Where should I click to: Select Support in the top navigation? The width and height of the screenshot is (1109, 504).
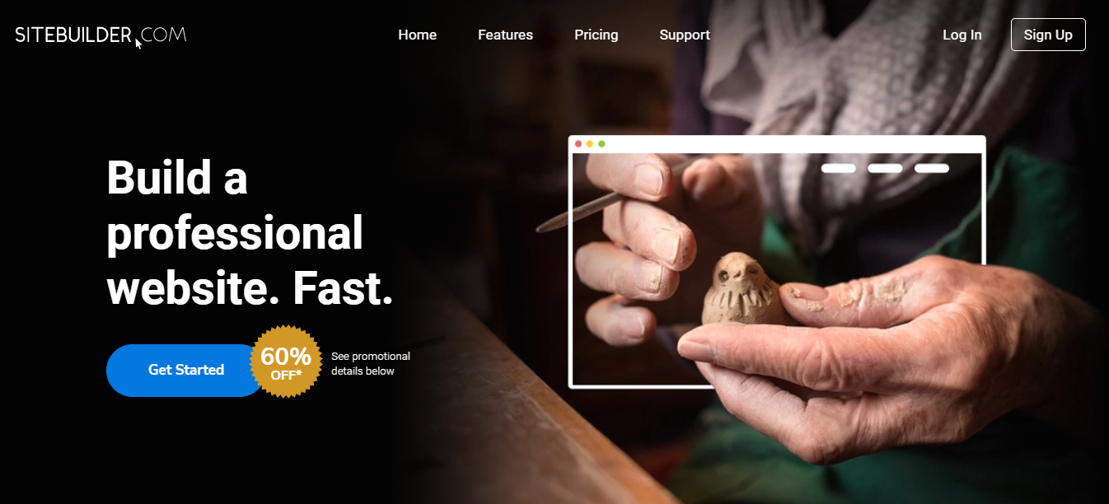coord(685,35)
